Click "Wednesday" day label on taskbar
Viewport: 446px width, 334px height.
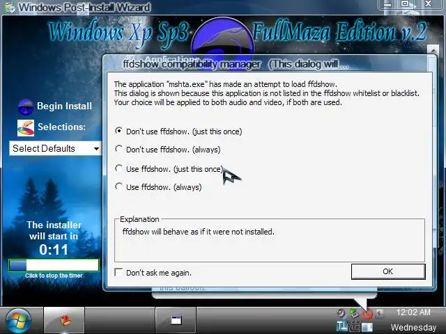point(413,328)
